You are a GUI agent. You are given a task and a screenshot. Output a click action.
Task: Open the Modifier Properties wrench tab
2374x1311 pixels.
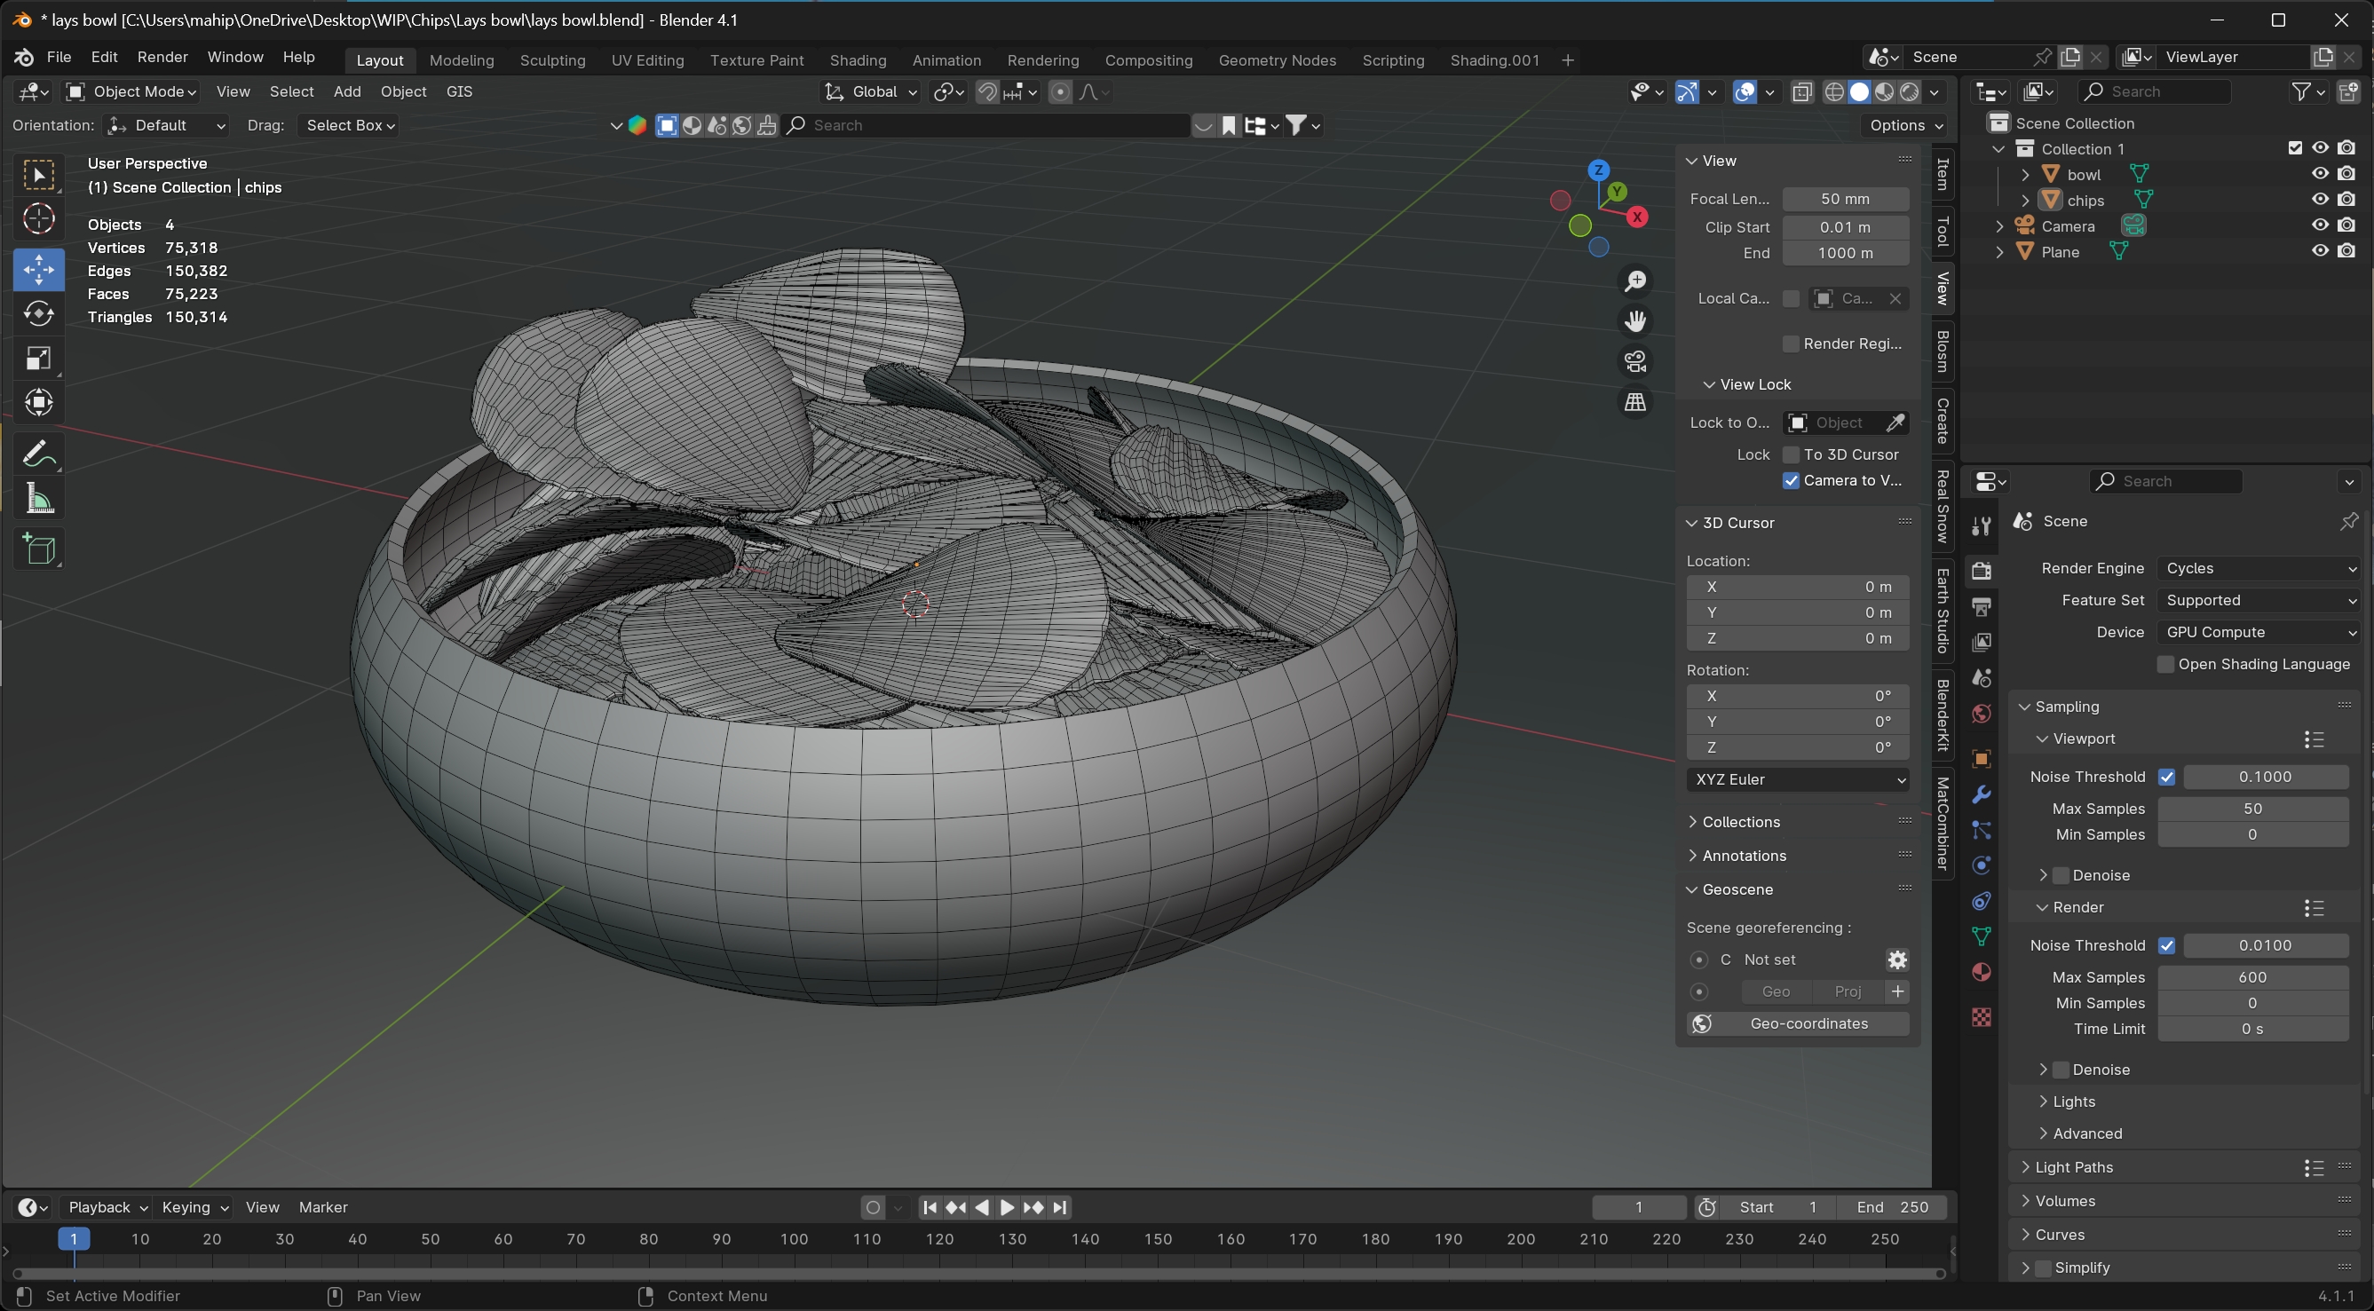(x=1981, y=794)
